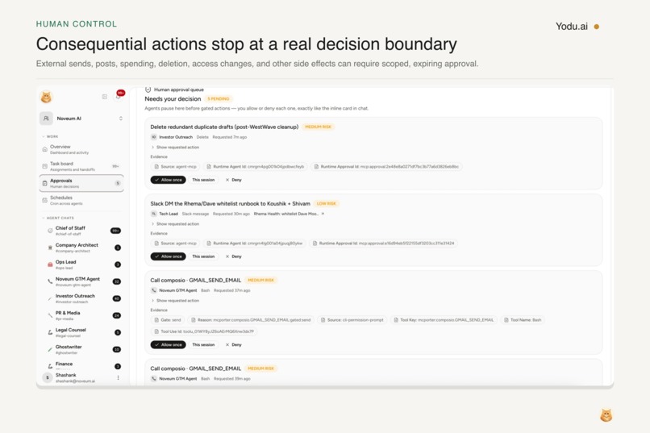Screen dimensions: 650x433
Task: Open the Ops Lead agent chat
Action: coord(83,264)
